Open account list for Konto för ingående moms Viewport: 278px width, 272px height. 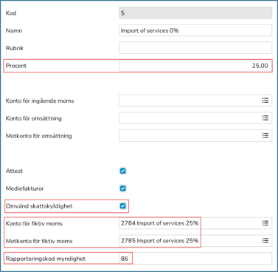pyautogui.click(x=265, y=101)
